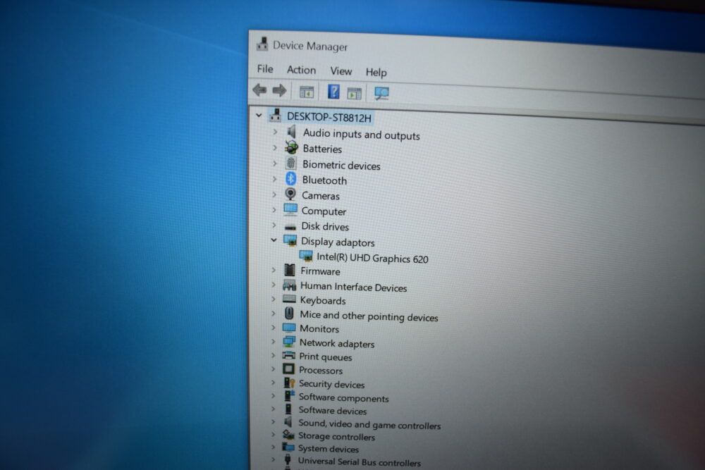
Task: Select the Computer category label
Action: click(324, 211)
